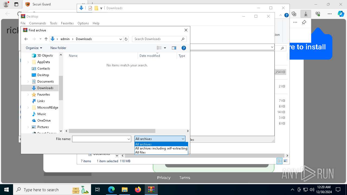Click the Terms link
This screenshot has width=347, height=195.
(x=185, y=178)
